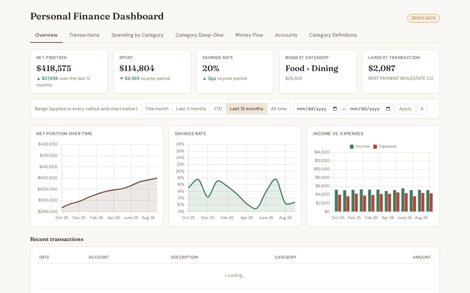Viewport: 470px width, 293px height.
Task: Click the 3pp vs prior period text
Action: click(x=225, y=78)
